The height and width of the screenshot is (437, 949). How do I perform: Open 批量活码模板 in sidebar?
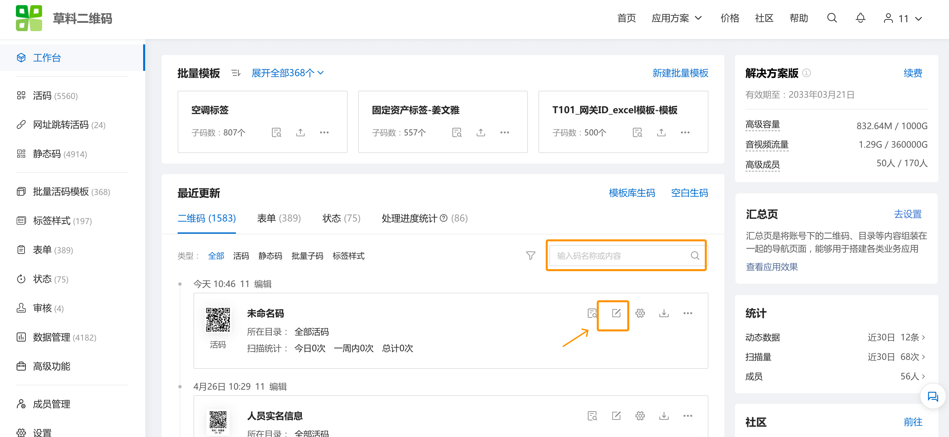(72, 191)
